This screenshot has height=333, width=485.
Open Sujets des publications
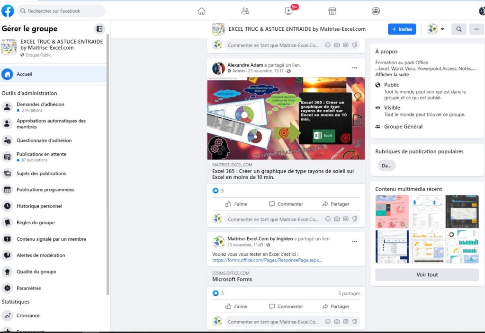coord(53,173)
